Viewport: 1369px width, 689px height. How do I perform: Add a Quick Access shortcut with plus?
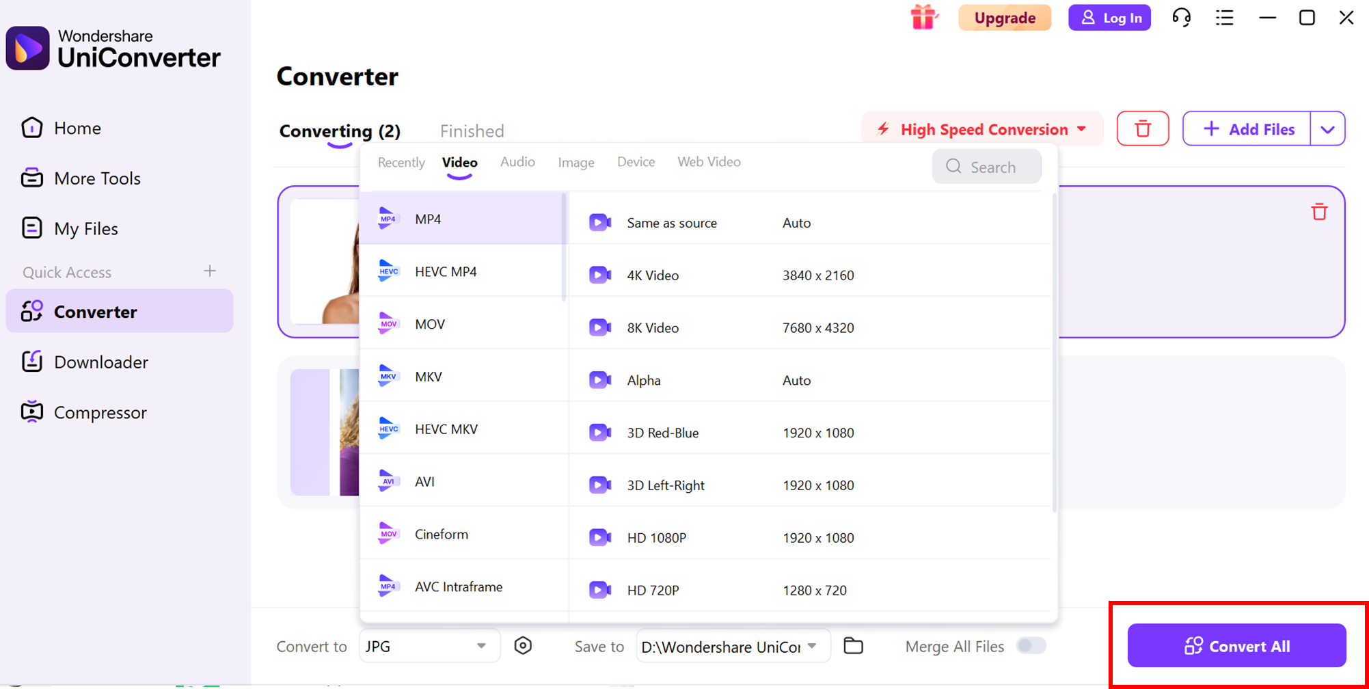point(210,271)
